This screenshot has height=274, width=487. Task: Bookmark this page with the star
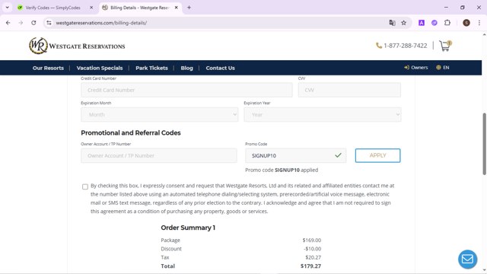(403, 23)
